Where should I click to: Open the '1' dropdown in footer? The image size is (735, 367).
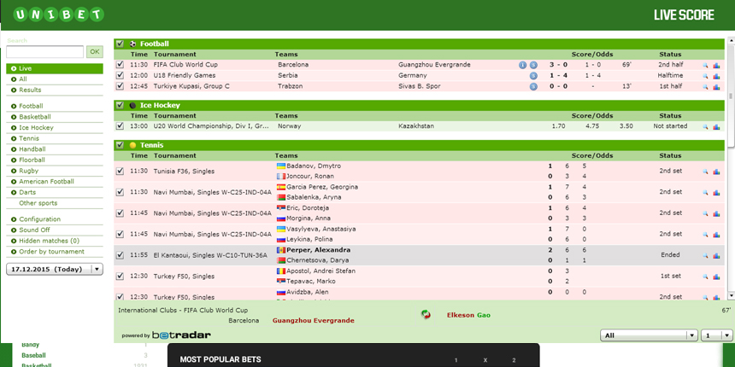click(717, 335)
